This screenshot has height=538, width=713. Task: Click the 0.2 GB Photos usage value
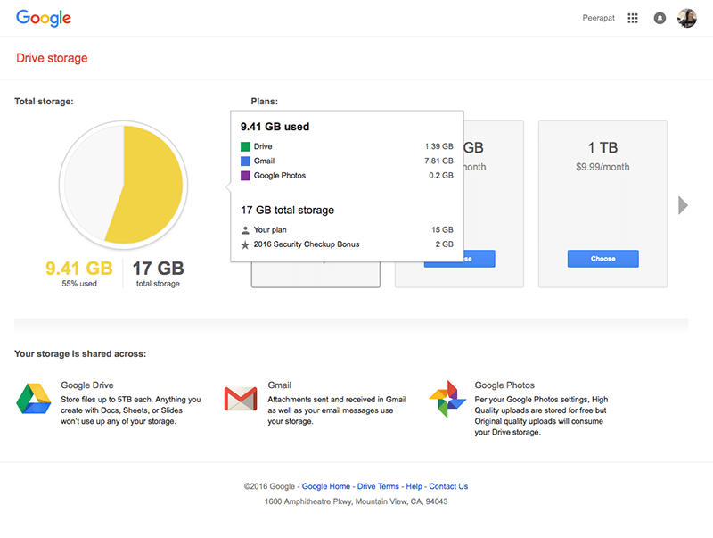[x=441, y=176]
